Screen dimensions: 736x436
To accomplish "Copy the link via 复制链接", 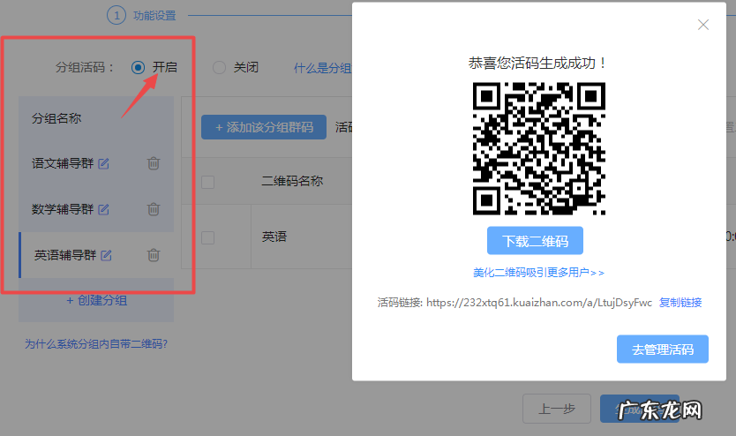I will [x=680, y=303].
